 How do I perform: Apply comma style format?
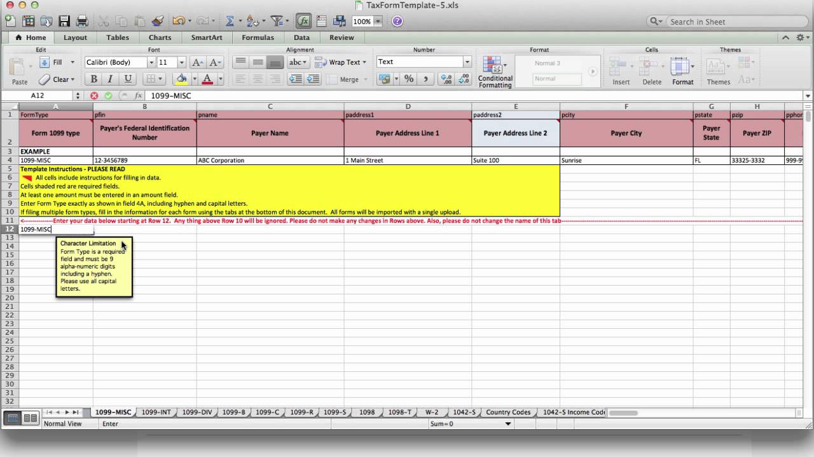tap(425, 79)
